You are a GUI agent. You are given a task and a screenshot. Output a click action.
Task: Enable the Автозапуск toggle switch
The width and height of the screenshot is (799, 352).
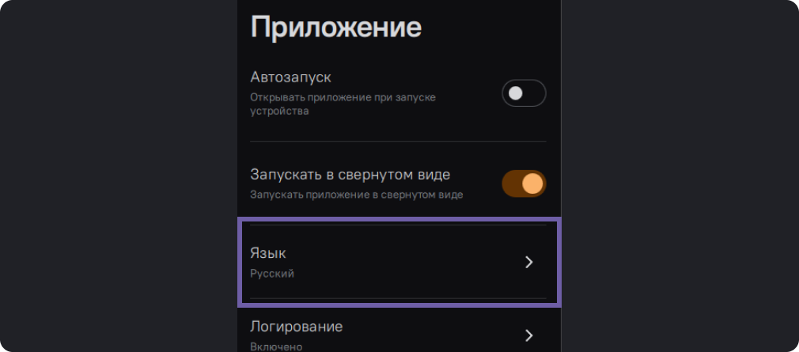(x=524, y=93)
